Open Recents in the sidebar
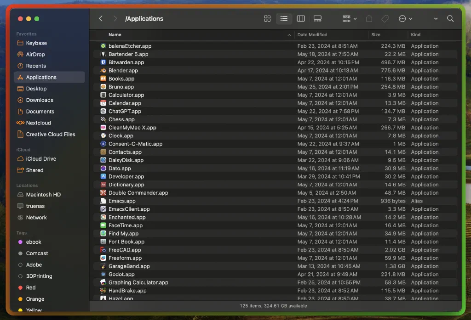This screenshot has height=320, width=471. tap(49, 66)
